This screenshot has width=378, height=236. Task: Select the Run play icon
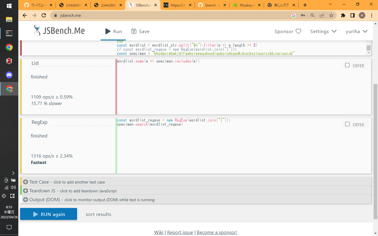(x=108, y=31)
